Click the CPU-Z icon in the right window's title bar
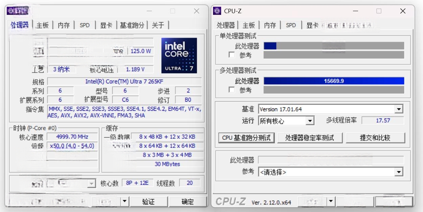This screenshot has width=423, height=212. (x=217, y=11)
